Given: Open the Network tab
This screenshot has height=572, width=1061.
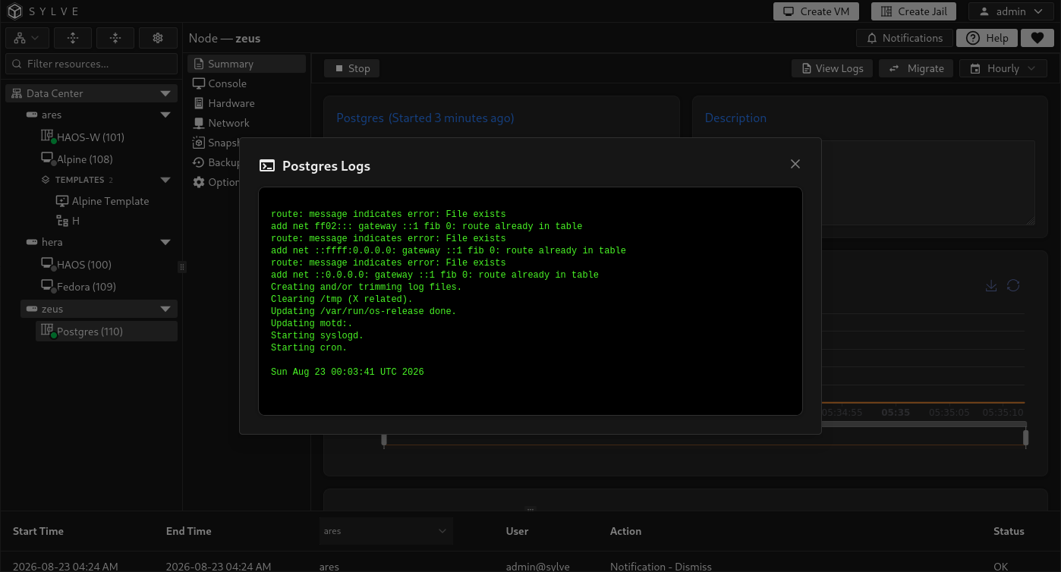Looking at the screenshot, I should 247,123.
